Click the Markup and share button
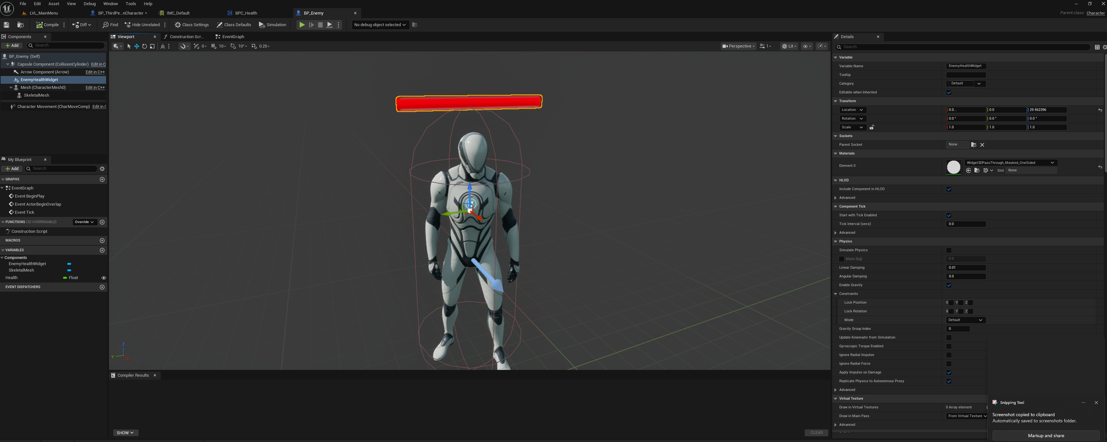The image size is (1107, 442). (x=1045, y=435)
